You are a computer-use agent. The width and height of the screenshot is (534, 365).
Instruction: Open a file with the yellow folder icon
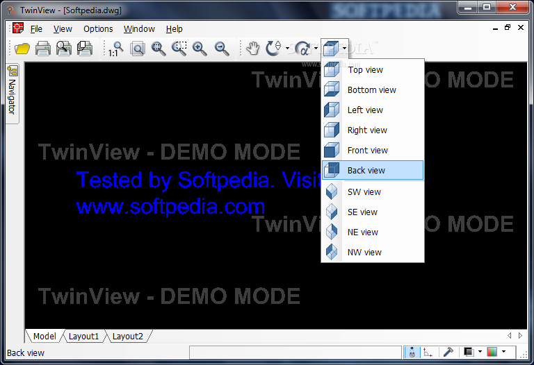22,49
